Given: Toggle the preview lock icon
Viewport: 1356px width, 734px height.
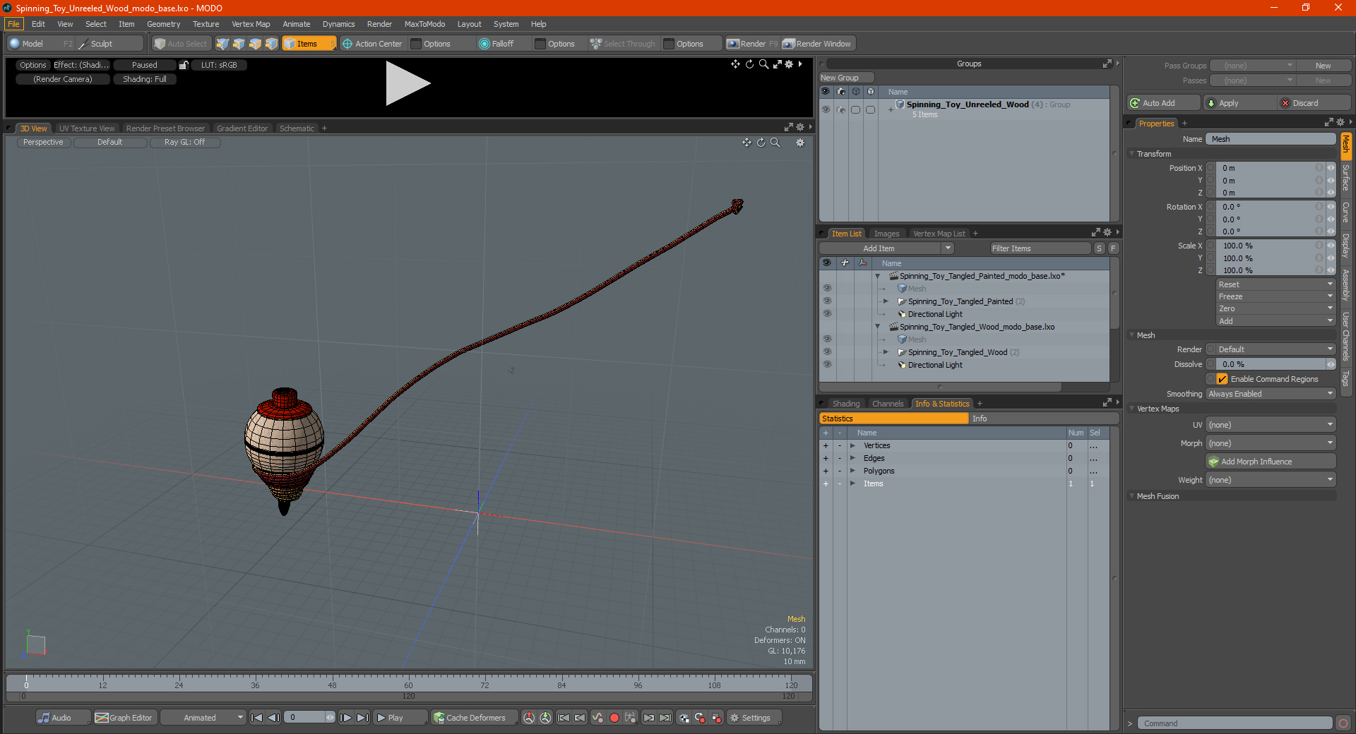Looking at the screenshot, I should [x=184, y=65].
